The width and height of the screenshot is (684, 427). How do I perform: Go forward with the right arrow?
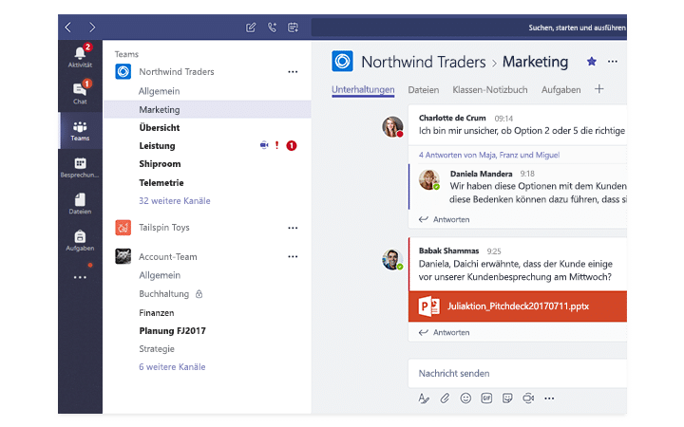(x=92, y=28)
